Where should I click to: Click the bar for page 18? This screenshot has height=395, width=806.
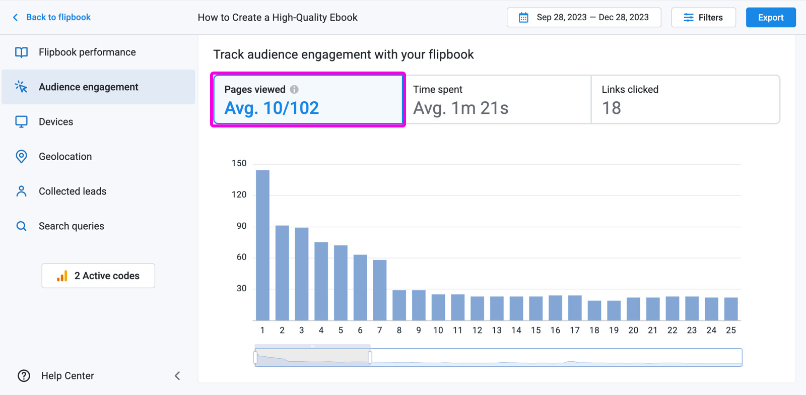(594, 311)
